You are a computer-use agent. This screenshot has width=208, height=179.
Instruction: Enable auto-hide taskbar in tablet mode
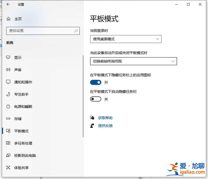click(x=96, y=99)
